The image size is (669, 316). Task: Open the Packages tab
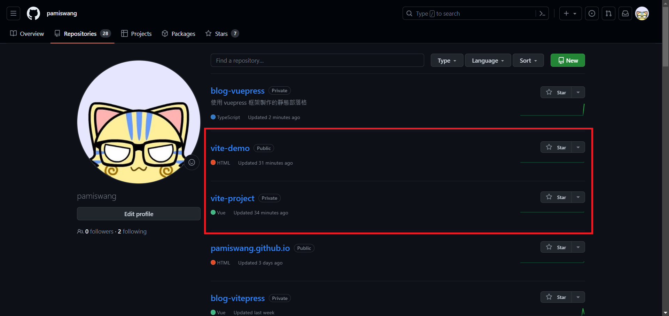pyautogui.click(x=179, y=34)
